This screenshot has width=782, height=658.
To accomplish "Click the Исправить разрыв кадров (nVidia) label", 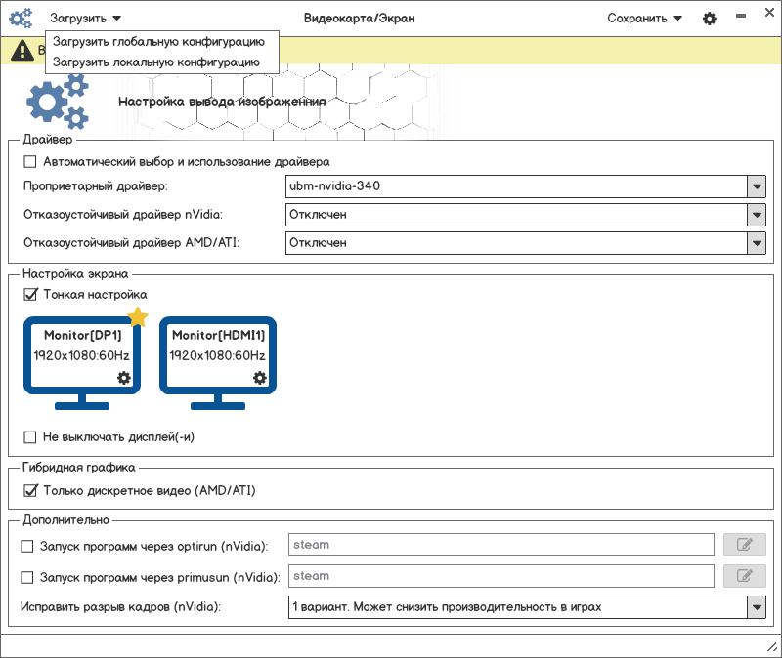I will 120,607.
